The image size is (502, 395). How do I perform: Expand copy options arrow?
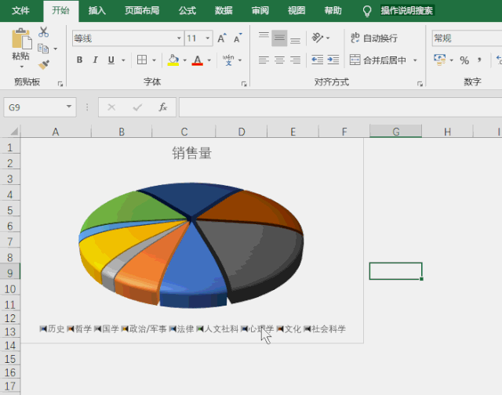coord(56,49)
